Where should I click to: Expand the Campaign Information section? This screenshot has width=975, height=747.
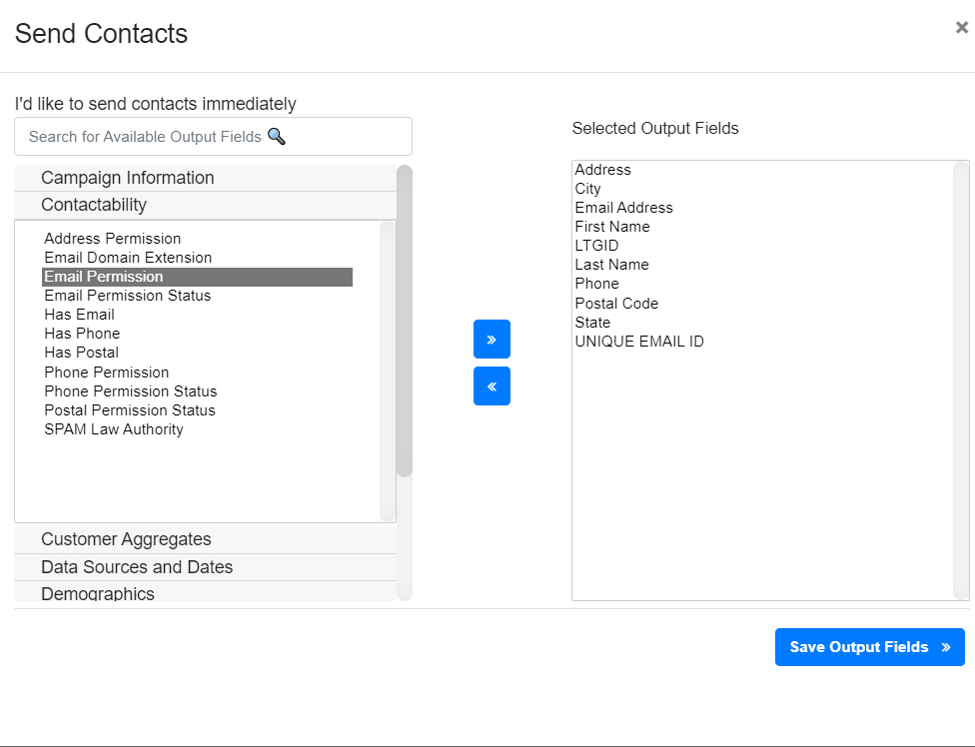point(128,178)
